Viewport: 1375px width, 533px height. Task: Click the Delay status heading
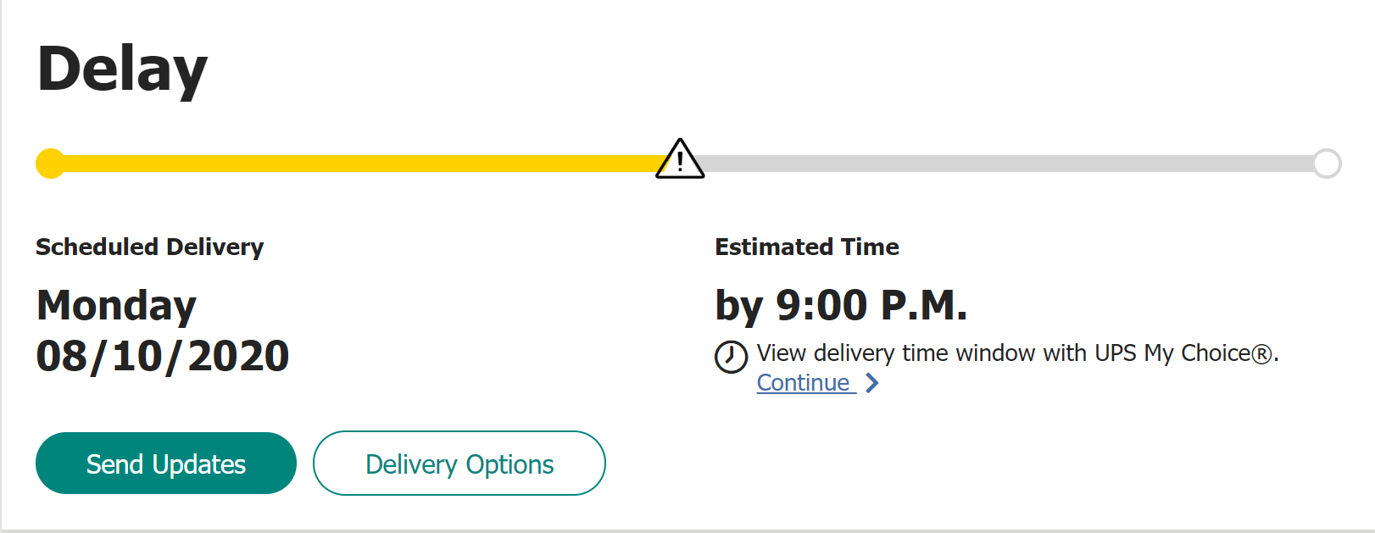pos(122,70)
